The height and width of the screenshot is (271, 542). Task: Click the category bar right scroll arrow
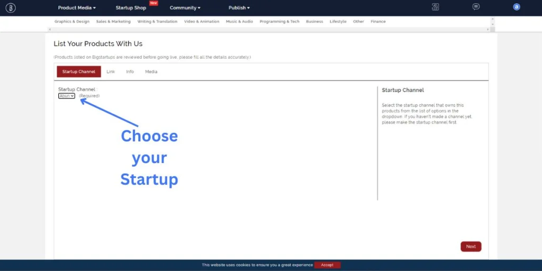pos(487,30)
